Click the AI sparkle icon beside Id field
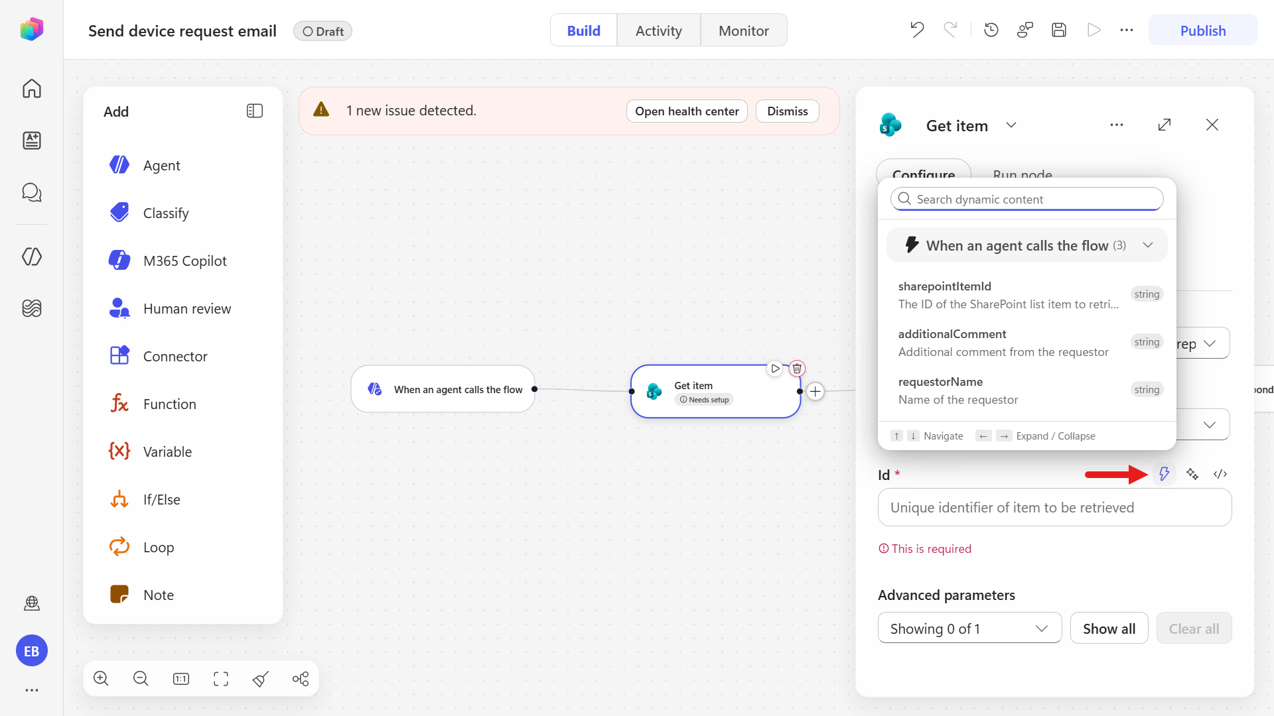 (x=1192, y=474)
